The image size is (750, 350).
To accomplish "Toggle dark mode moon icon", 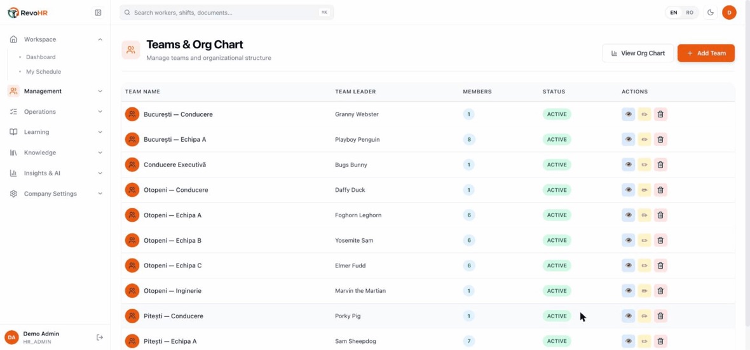I will pyautogui.click(x=711, y=13).
